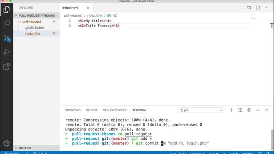
Task: Open the Extensions view
Action: tap(6, 66)
